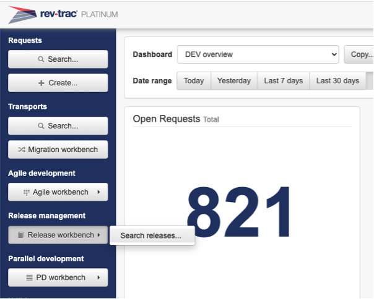Expand the Agile workbench submenu arrow
This screenshot has width=374, height=299.
(x=99, y=192)
